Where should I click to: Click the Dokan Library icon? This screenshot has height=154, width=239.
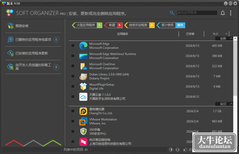(83, 76)
